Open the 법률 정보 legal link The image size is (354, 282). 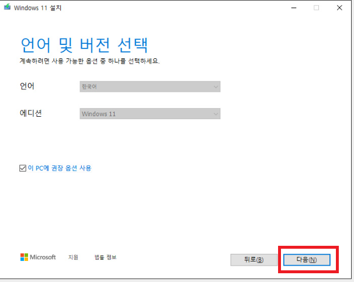tap(105, 257)
